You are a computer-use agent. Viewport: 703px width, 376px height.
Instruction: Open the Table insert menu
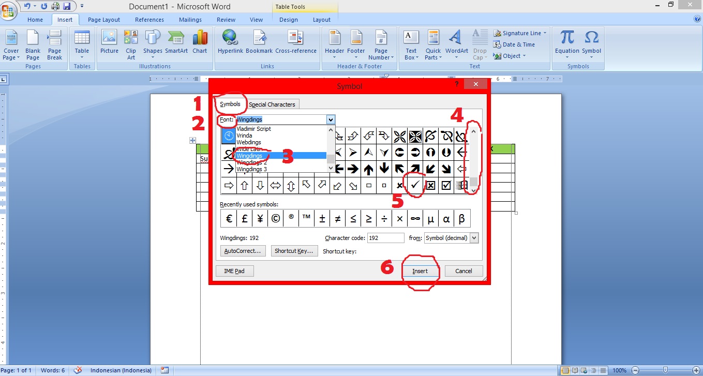[x=82, y=45]
